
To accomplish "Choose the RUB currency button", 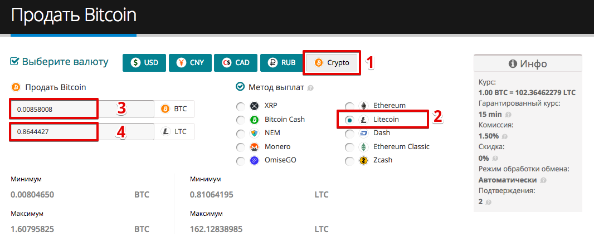I will pos(281,63).
